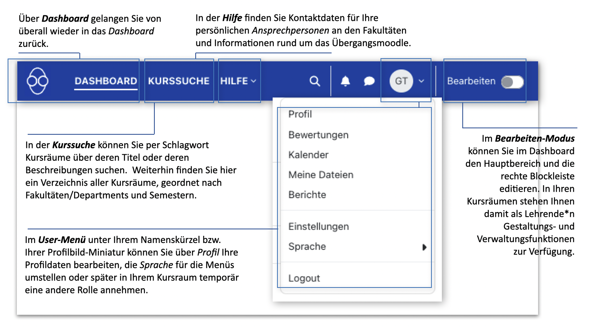The width and height of the screenshot is (589, 328).
Task: Open the search magnifier icon
Action: [x=315, y=81]
